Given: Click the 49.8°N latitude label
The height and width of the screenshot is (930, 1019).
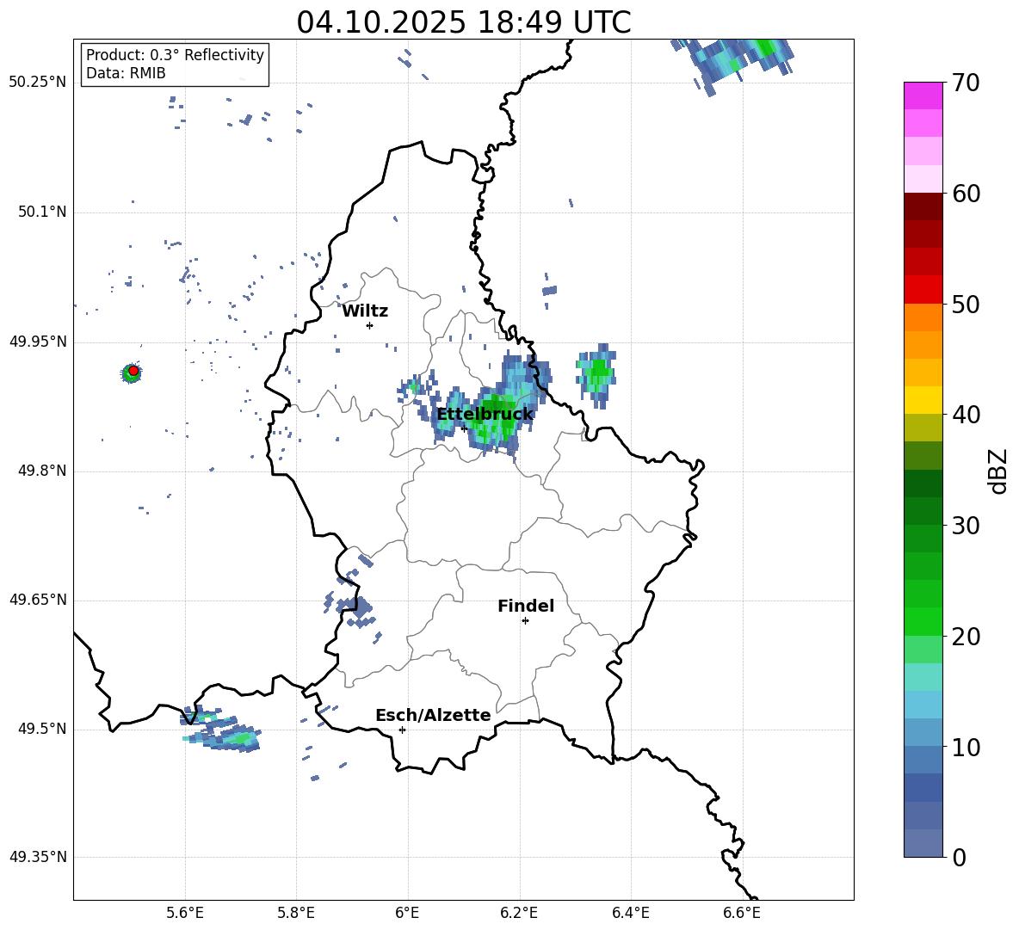Looking at the screenshot, I should click(42, 471).
